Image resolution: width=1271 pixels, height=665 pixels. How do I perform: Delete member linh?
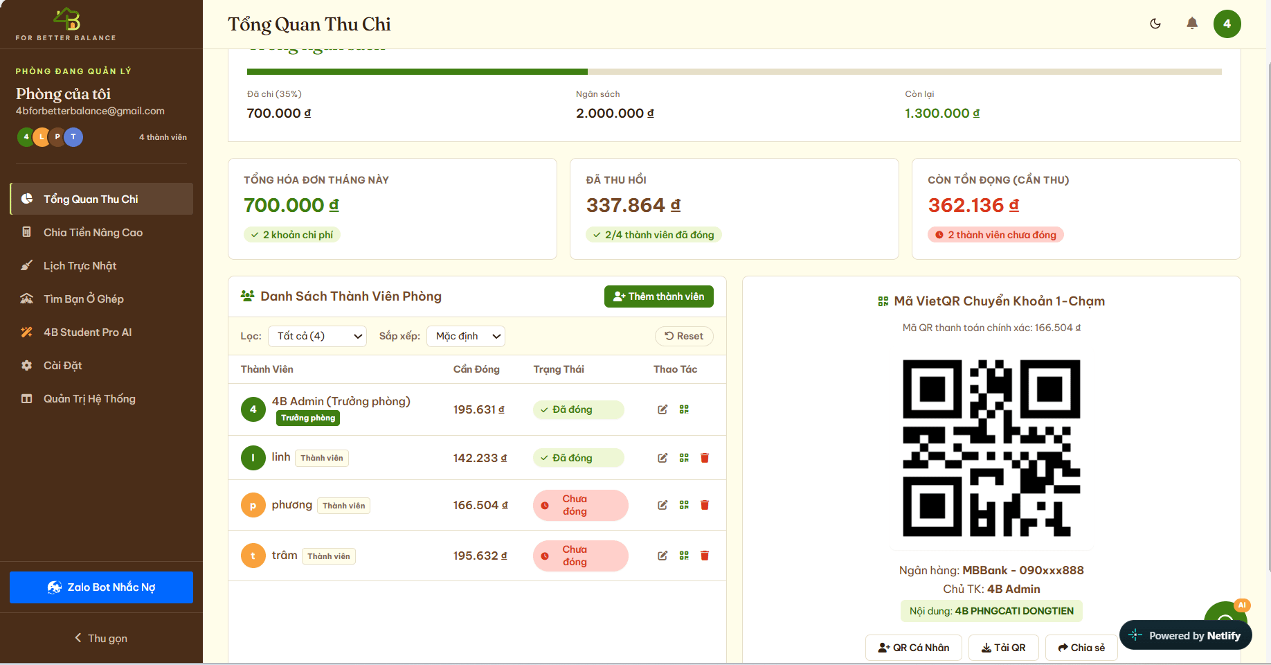pyautogui.click(x=705, y=458)
